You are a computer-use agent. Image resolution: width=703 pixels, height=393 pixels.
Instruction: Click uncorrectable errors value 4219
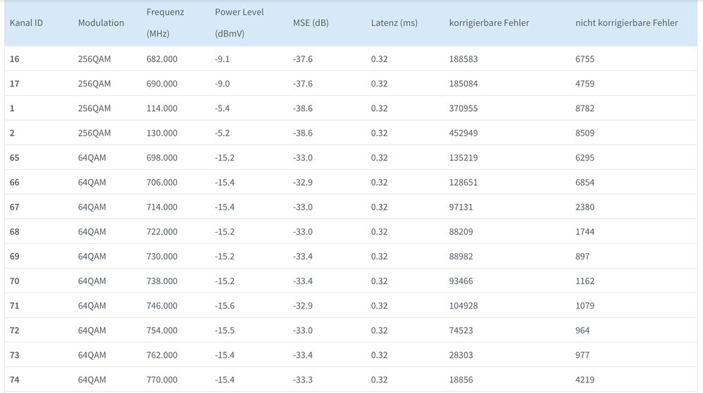click(x=585, y=380)
